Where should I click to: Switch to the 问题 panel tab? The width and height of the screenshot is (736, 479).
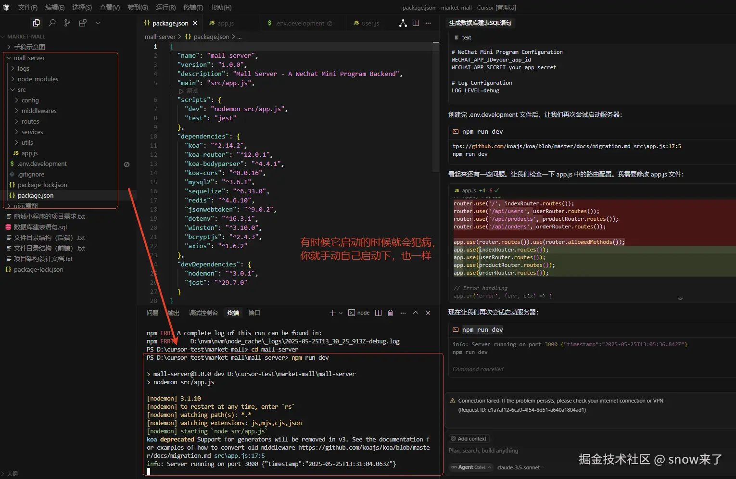click(152, 313)
